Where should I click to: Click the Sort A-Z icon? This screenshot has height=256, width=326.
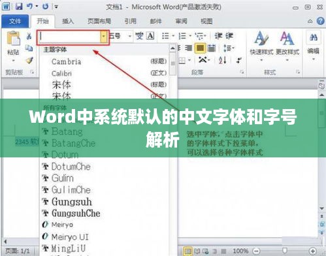click(x=223, y=60)
